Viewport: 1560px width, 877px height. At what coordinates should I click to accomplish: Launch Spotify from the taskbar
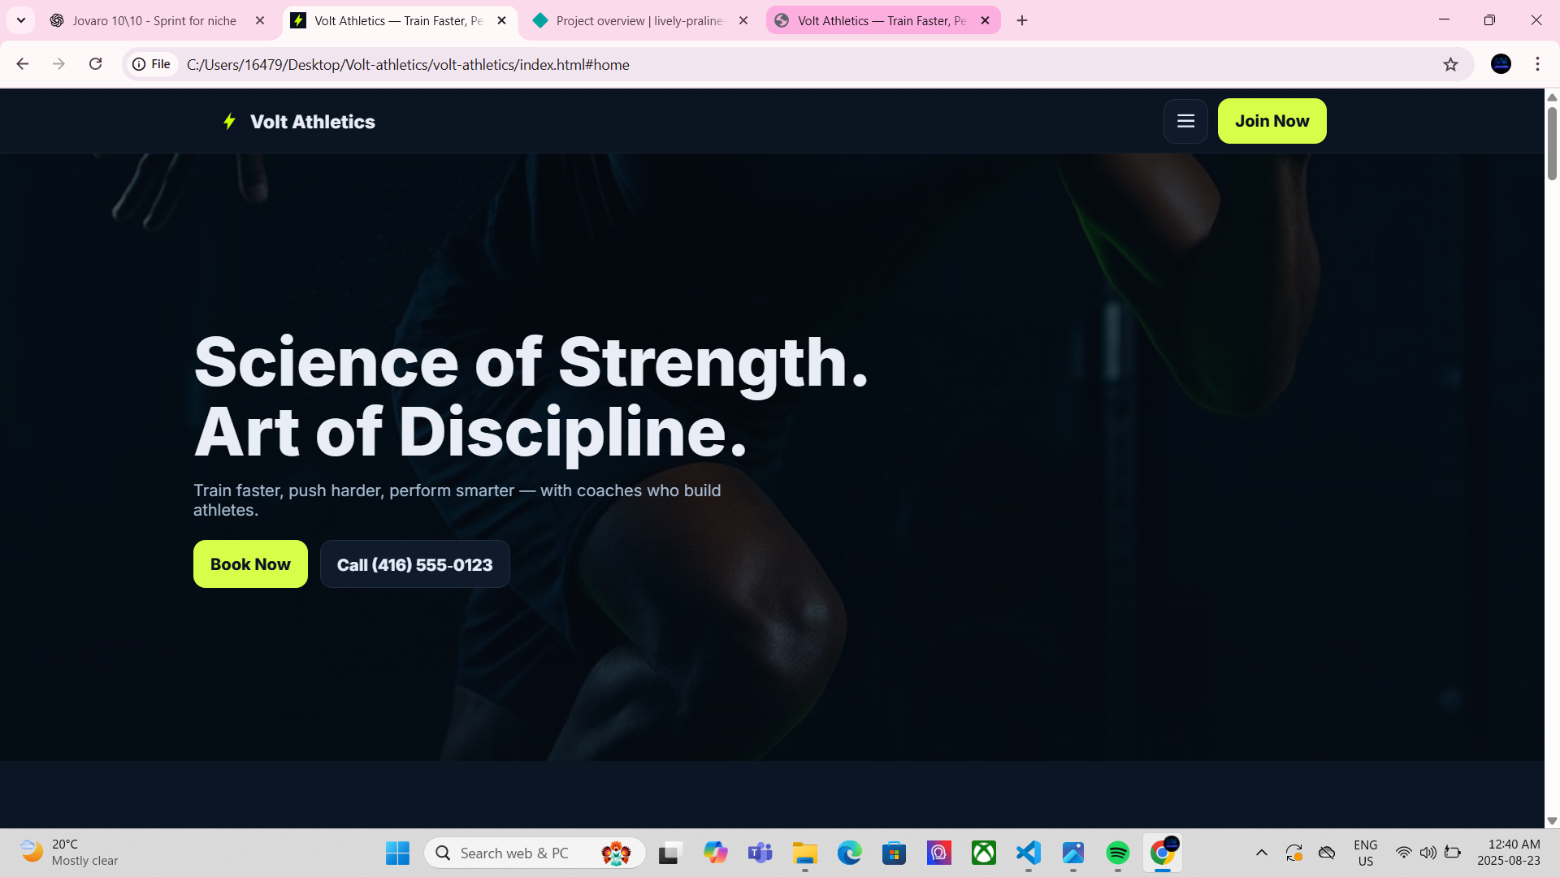(1117, 853)
